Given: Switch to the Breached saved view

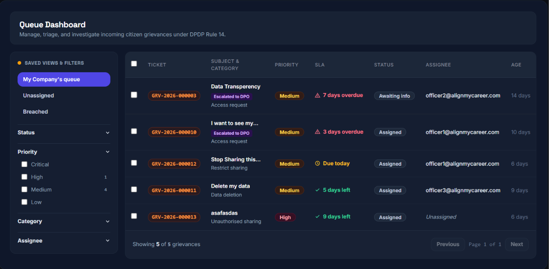Looking at the screenshot, I should pyautogui.click(x=64, y=112).
